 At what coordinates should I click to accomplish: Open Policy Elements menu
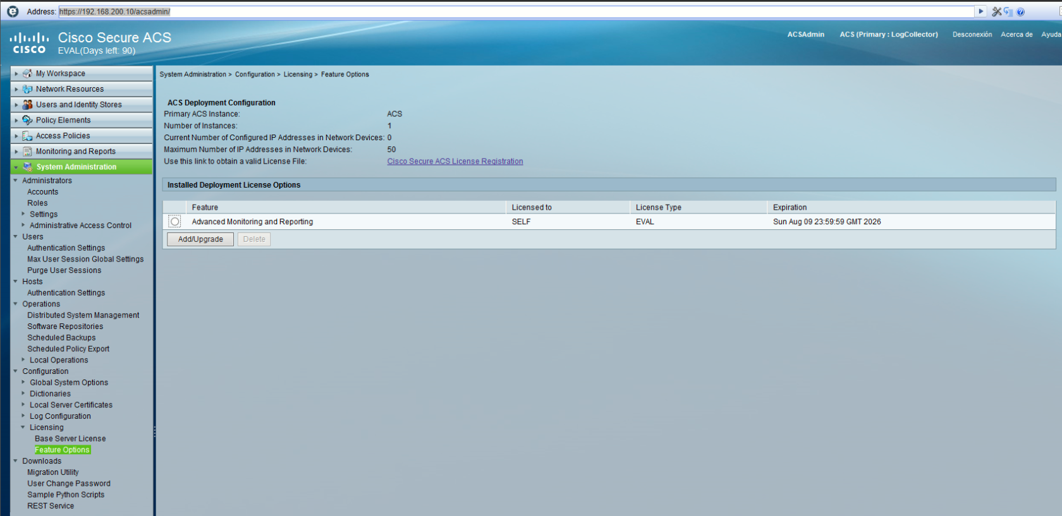pos(82,120)
